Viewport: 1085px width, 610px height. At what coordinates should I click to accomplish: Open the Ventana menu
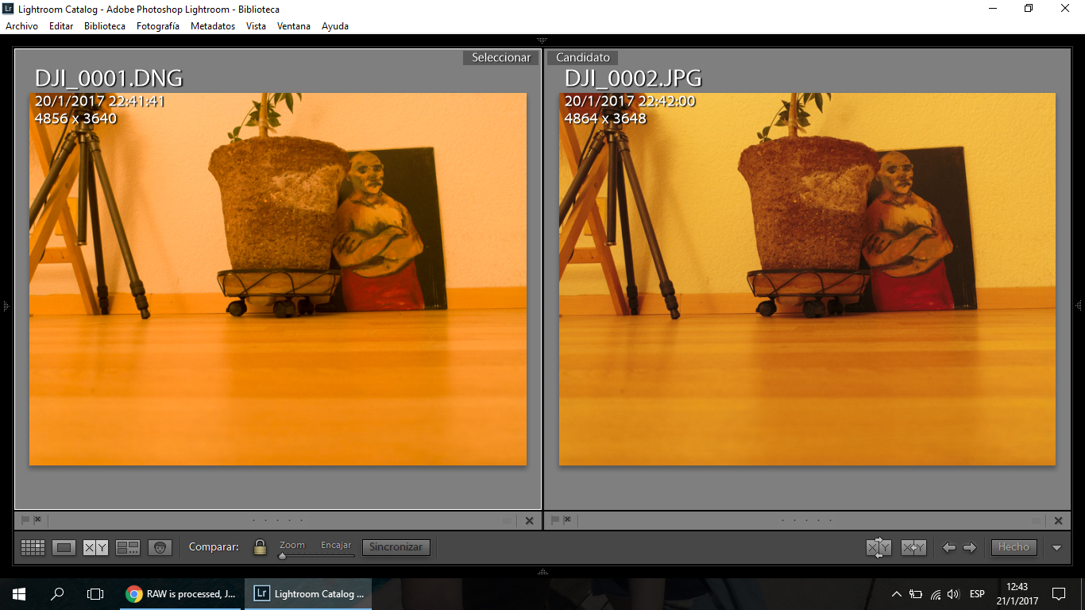[294, 26]
